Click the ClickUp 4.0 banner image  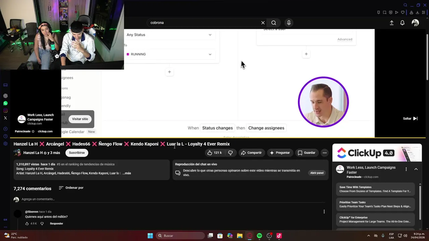pos(377,153)
